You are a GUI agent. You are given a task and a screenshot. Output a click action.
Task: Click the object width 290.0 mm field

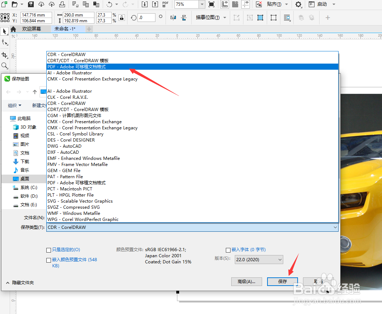point(78,15)
